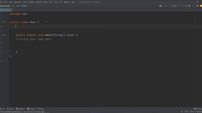
Task: Click the Debug bug icon
Action: click(186, 6)
